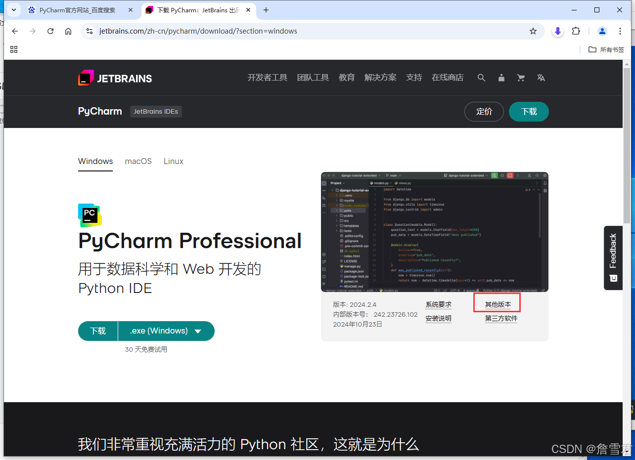Screen dimensions: 635x460
Task: Select the macOS platform tab
Action: click(x=138, y=162)
